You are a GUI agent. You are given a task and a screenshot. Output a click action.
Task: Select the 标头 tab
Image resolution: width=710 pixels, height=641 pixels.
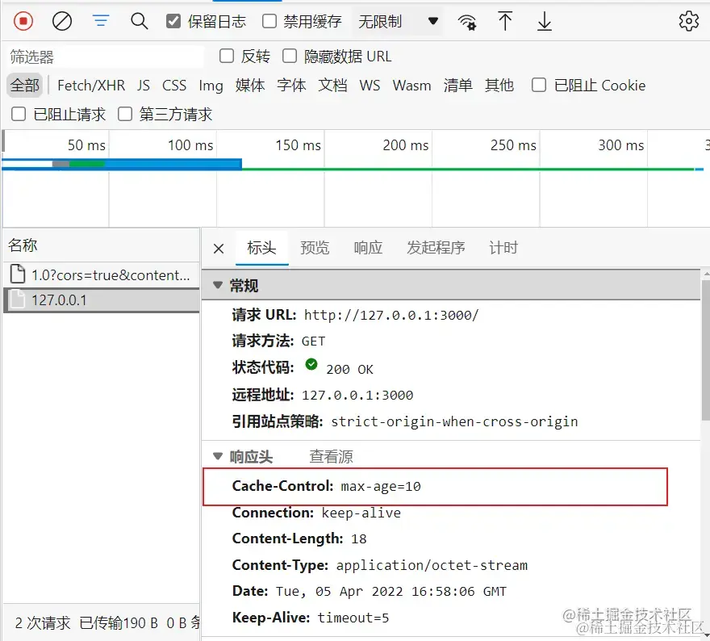coord(261,248)
